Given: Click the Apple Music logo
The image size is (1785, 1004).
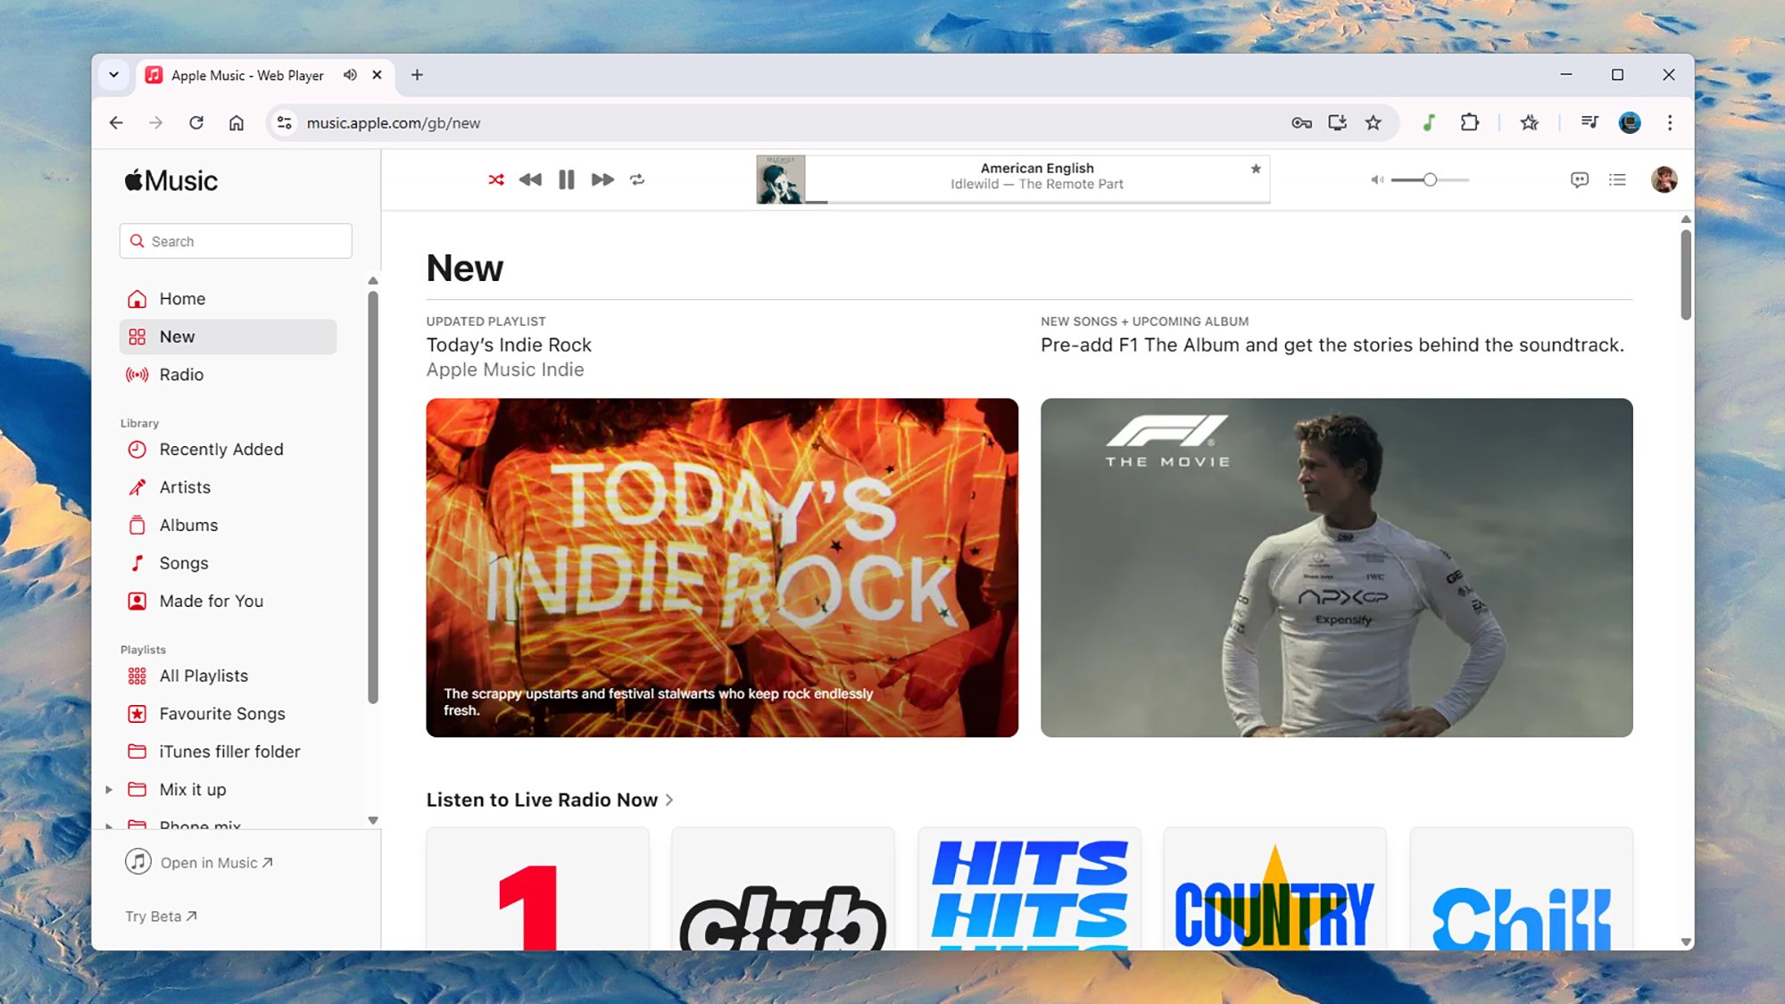Looking at the screenshot, I should coord(170,179).
